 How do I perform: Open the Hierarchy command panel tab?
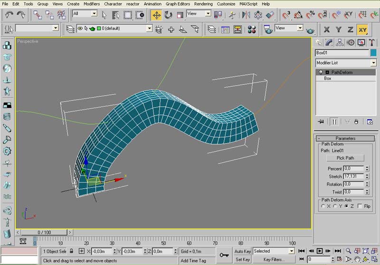340,43
